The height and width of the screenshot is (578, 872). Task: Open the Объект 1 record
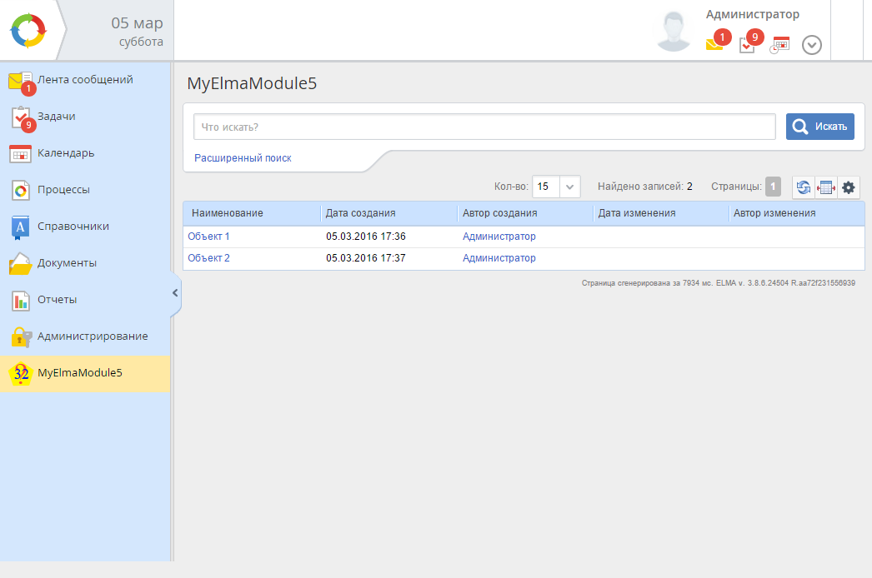pyautogui.click(x=209, y=237)
